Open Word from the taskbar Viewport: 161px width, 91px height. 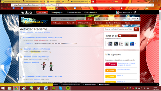pos(46,88)
